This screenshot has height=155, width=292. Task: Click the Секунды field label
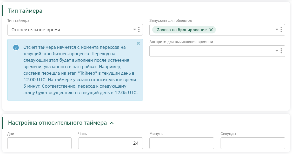pos(228,134)
